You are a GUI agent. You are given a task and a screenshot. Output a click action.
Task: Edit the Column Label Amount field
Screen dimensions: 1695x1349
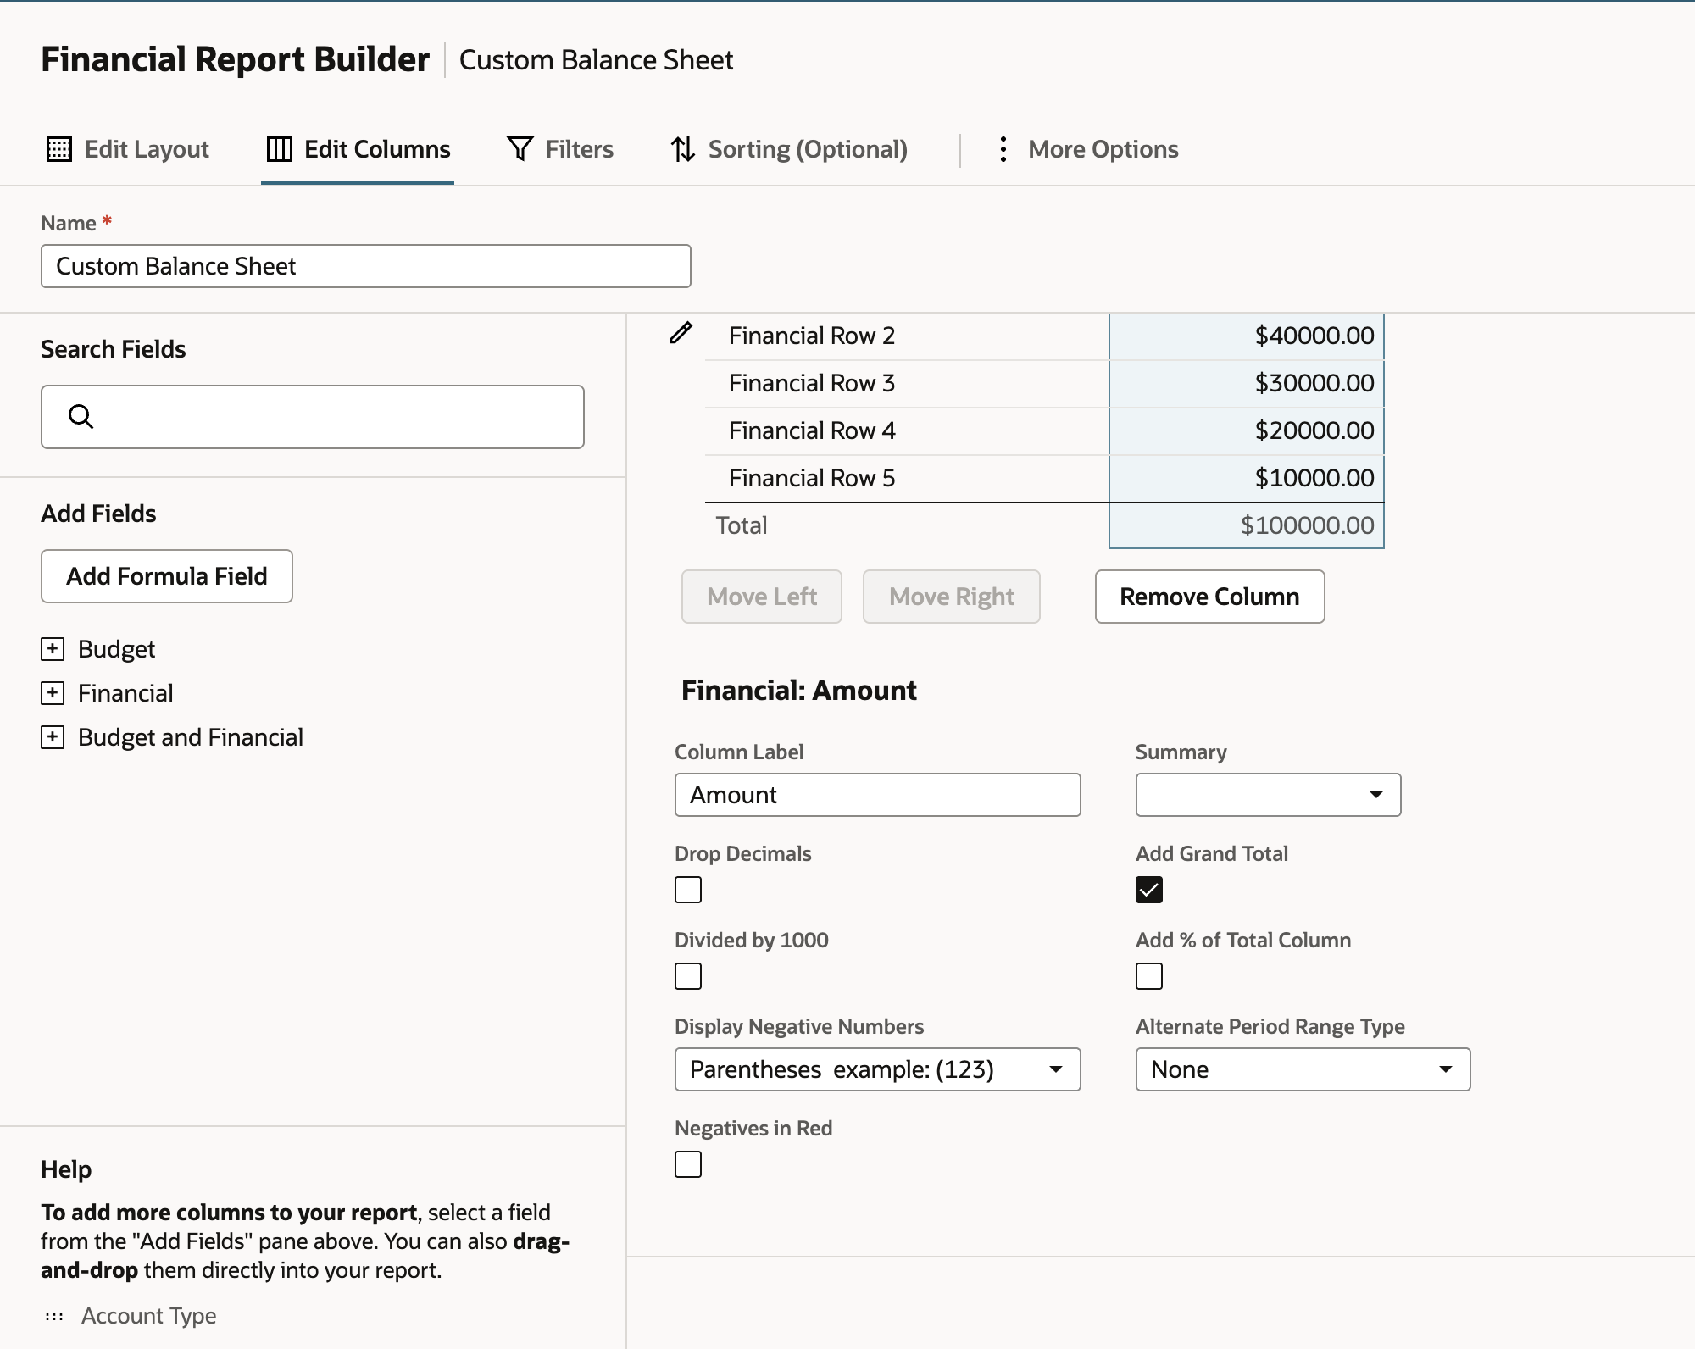pos(877,795)
